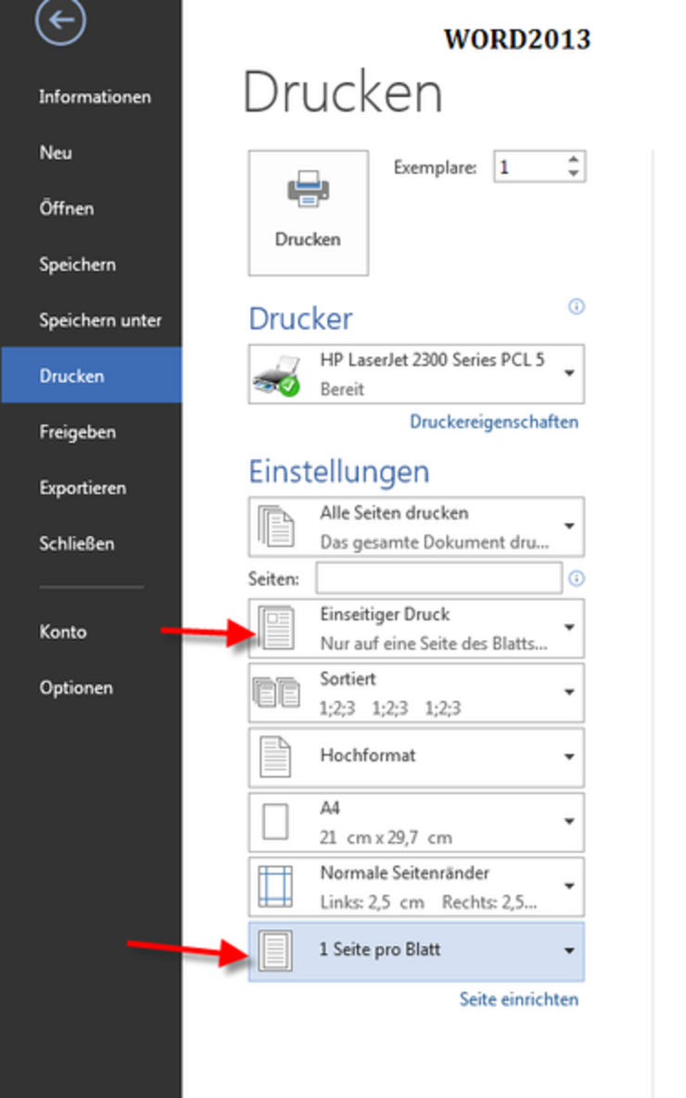Decrease Exemplare count with down arrow
686x1098 pixels.
coord(574,173)
